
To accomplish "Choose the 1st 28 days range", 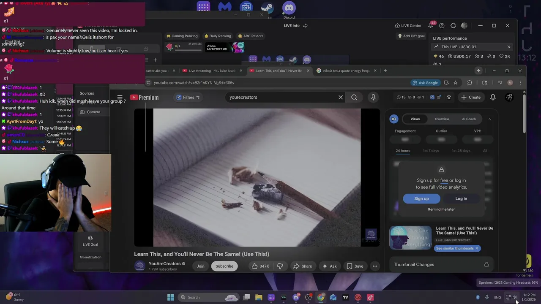I will tap(461, 151).
